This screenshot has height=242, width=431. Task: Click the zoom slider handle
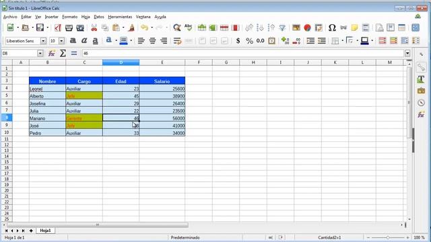click(x=388, y=237)
